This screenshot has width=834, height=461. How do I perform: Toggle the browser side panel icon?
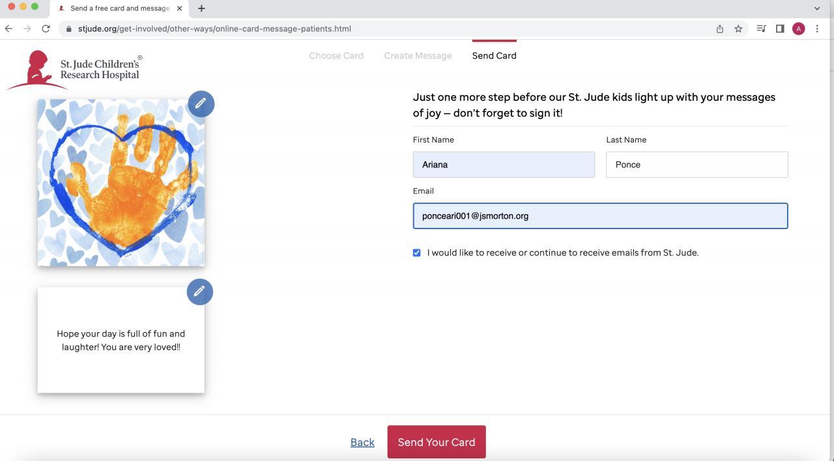[x=780, y=29]
